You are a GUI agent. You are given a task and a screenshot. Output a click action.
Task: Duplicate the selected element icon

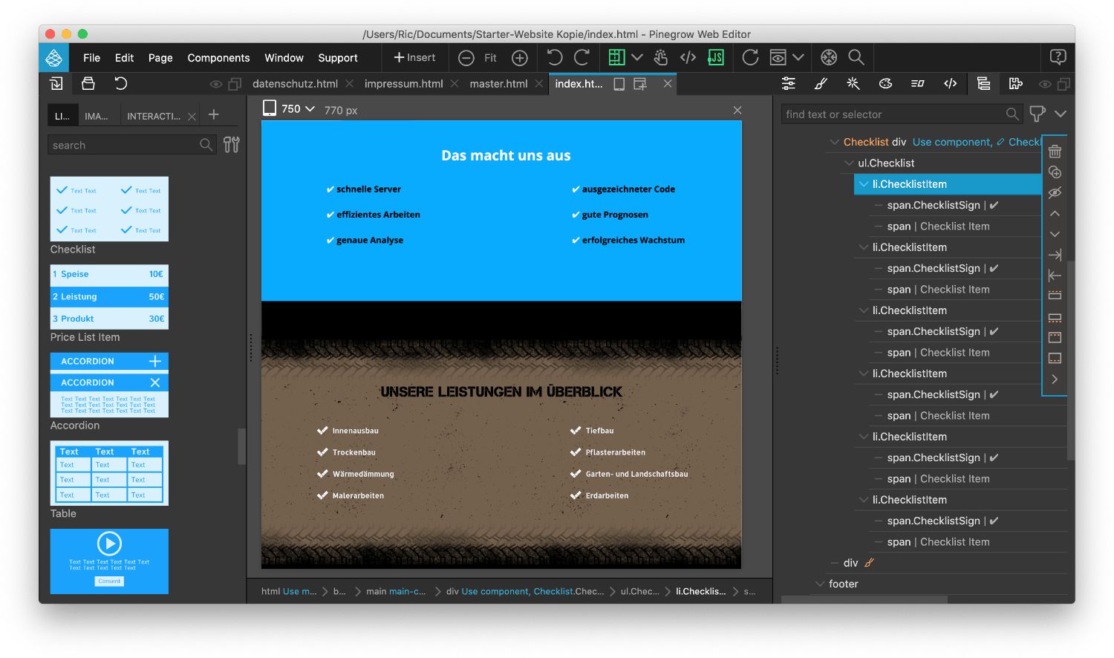1055,172
